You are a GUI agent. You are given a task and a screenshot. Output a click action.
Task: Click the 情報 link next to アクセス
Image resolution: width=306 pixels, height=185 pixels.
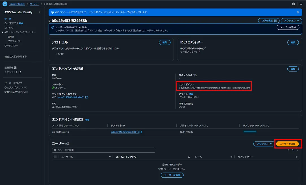[191, 94]
